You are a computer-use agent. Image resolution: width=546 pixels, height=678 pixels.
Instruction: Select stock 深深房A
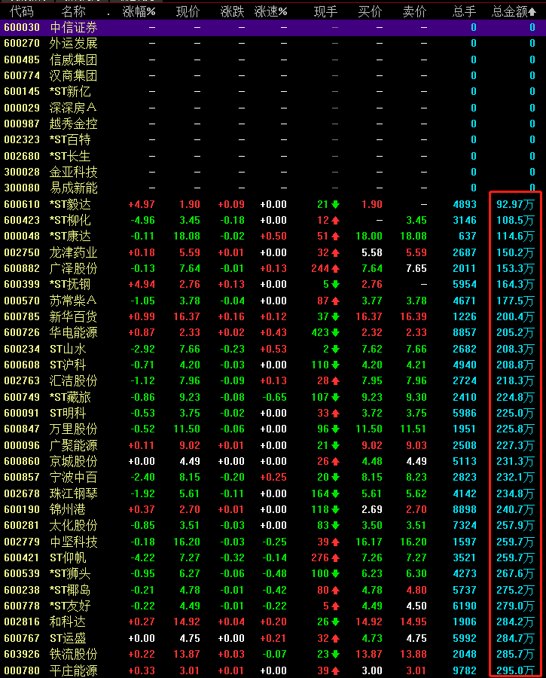click(73, 108)
